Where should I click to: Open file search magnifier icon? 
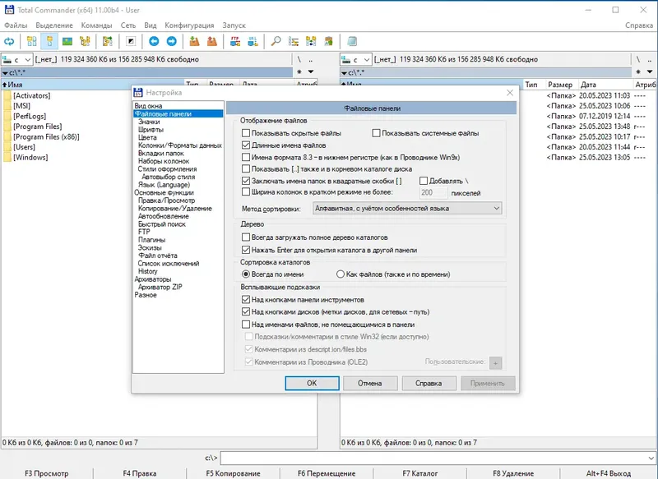pos(276,41)
